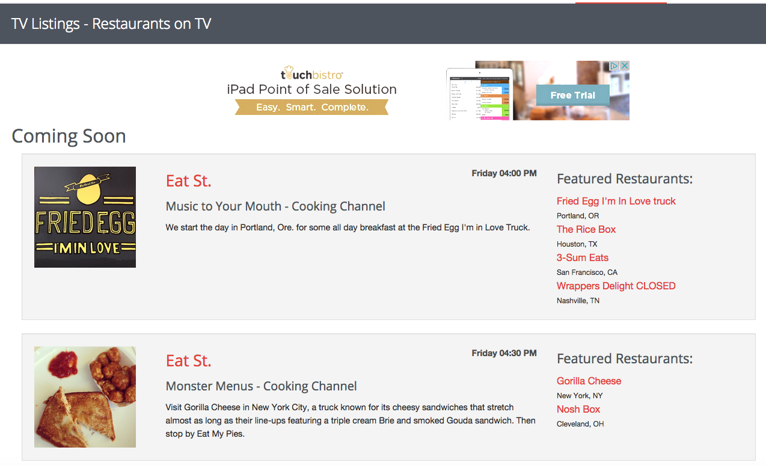Click the red progress bar at top

(x=620, y=2)
